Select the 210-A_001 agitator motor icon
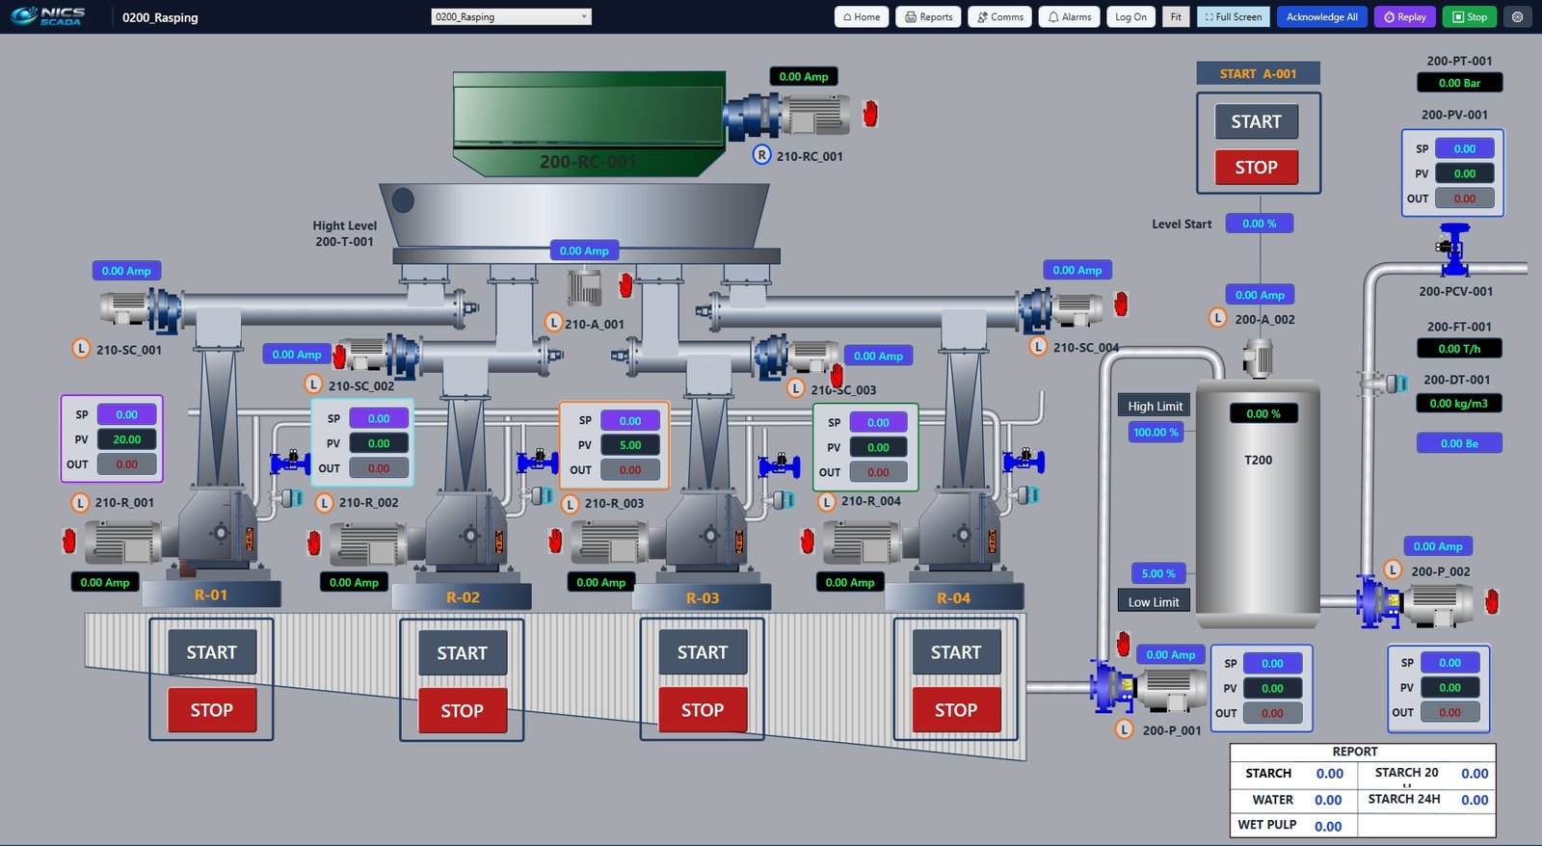Screen dimensions: 1542x846 click(584, 286)
